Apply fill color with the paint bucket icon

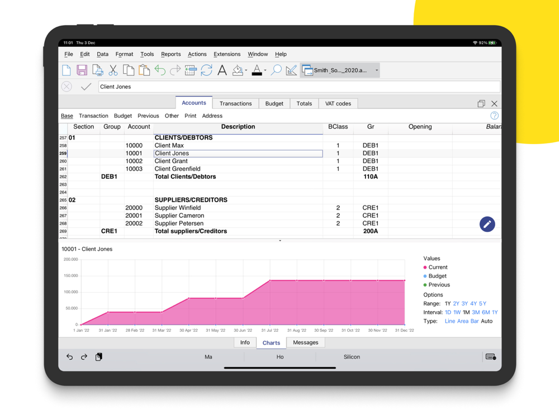click(238, 70)
